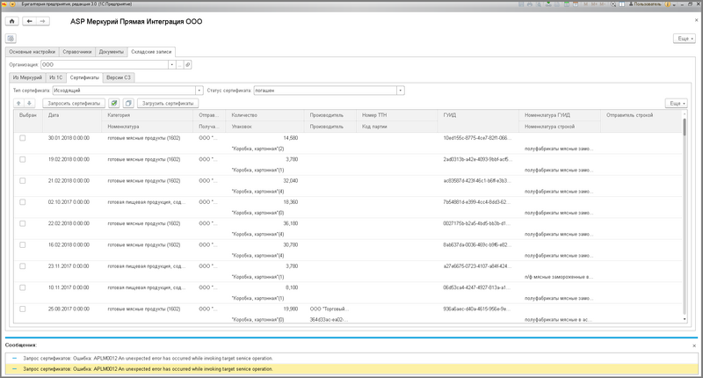Click the M memory button in title bar
Viewport: 703px width, 378px height.
click(586, 4)
